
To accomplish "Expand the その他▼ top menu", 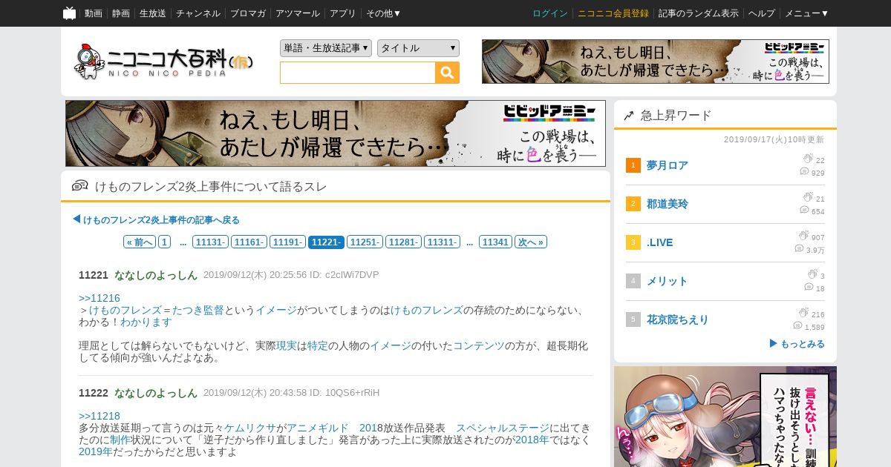I will coord(383,13).
